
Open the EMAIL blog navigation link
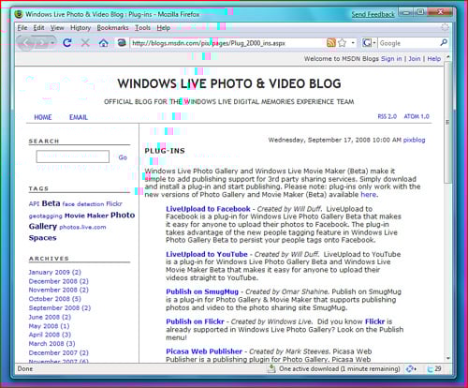(x=79, y=117)
